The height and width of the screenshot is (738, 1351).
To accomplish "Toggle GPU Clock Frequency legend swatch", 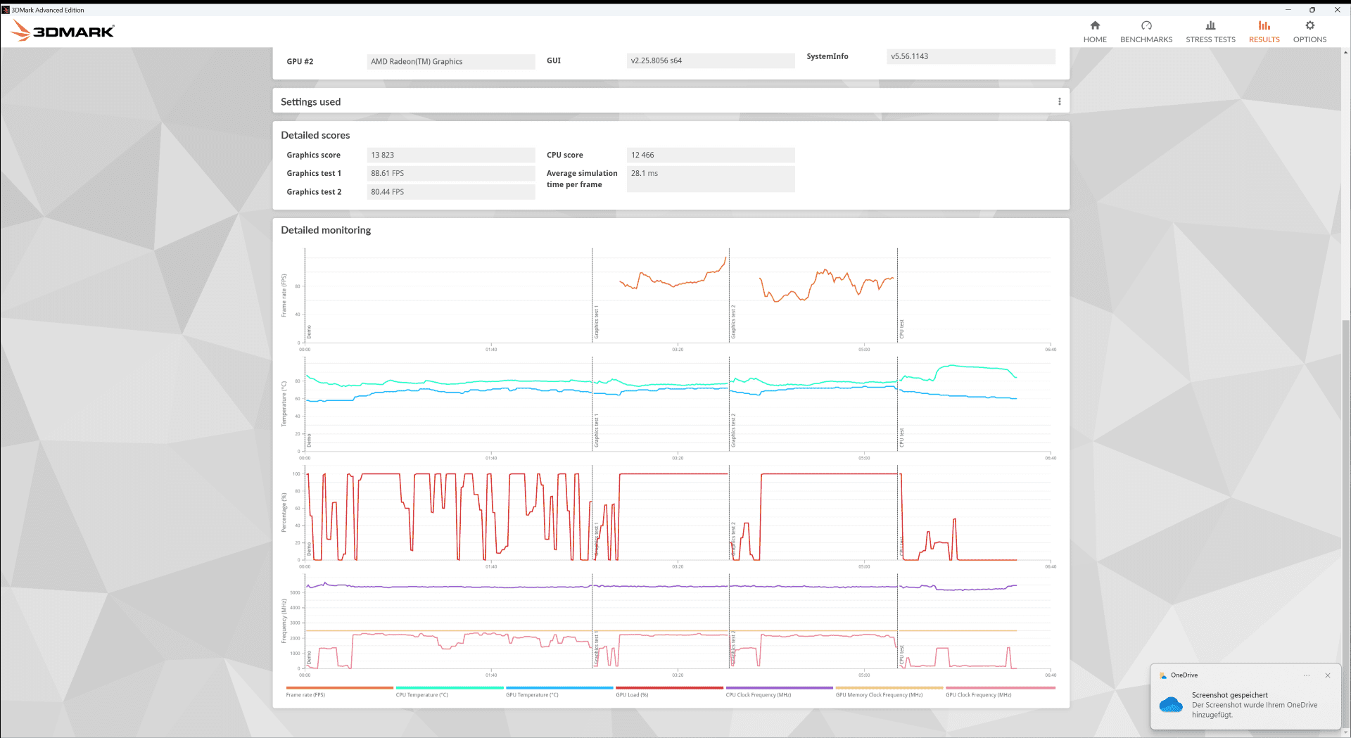I will [1000, 687].
